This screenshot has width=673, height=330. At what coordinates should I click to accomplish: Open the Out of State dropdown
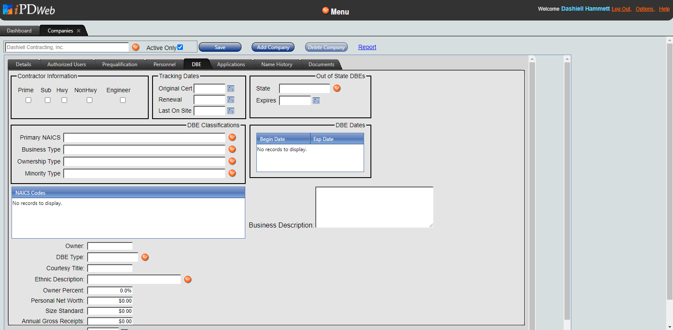coord(337,88)
